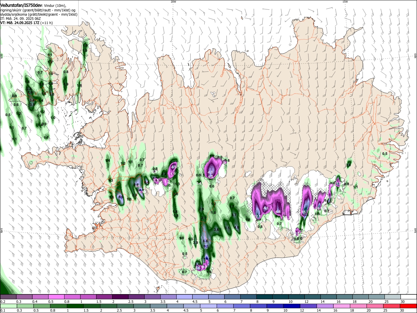Click the 3.0 value in the eastern highlands
This screenshot has width=417, height=313.
(x=348, y=165)
